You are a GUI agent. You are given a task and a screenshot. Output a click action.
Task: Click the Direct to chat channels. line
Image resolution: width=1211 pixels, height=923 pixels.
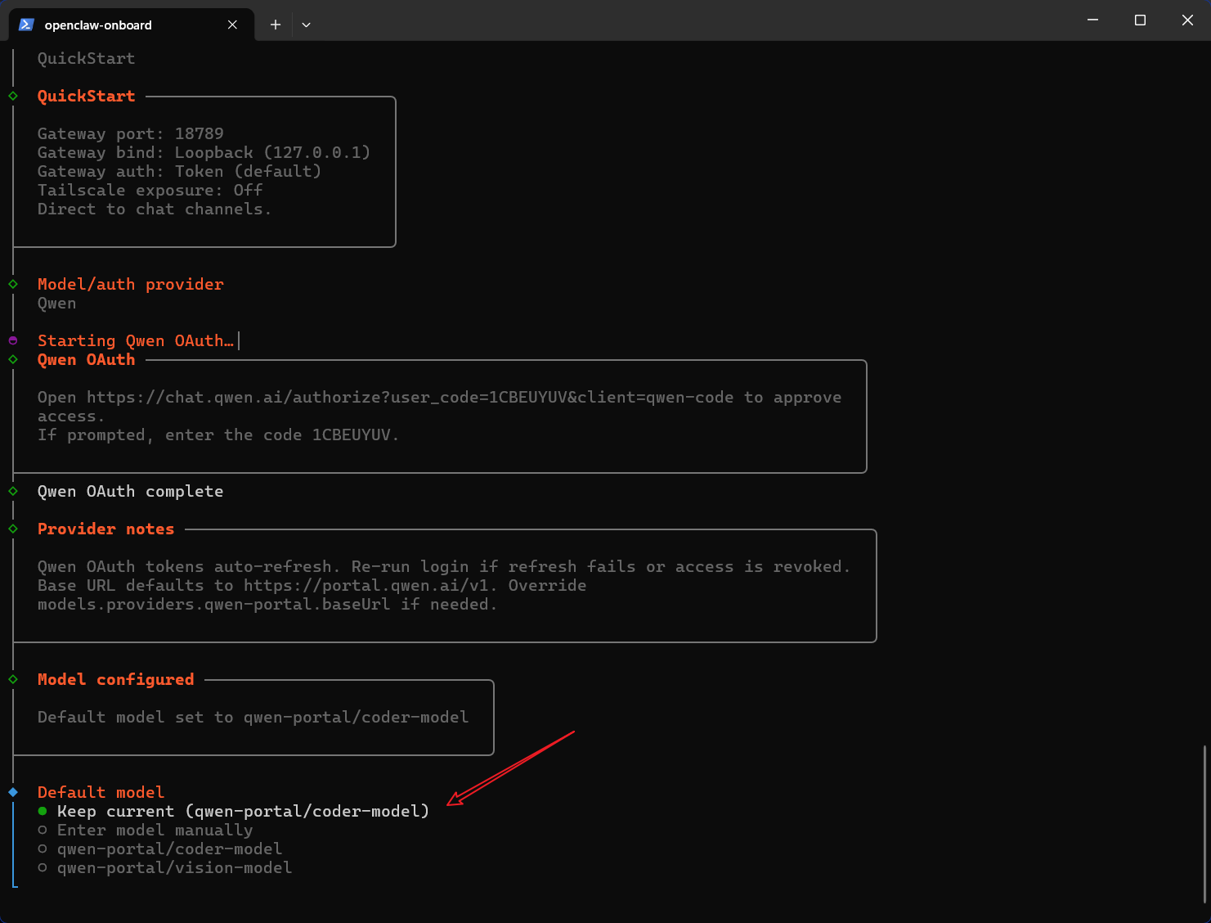(x=155, y=209)
